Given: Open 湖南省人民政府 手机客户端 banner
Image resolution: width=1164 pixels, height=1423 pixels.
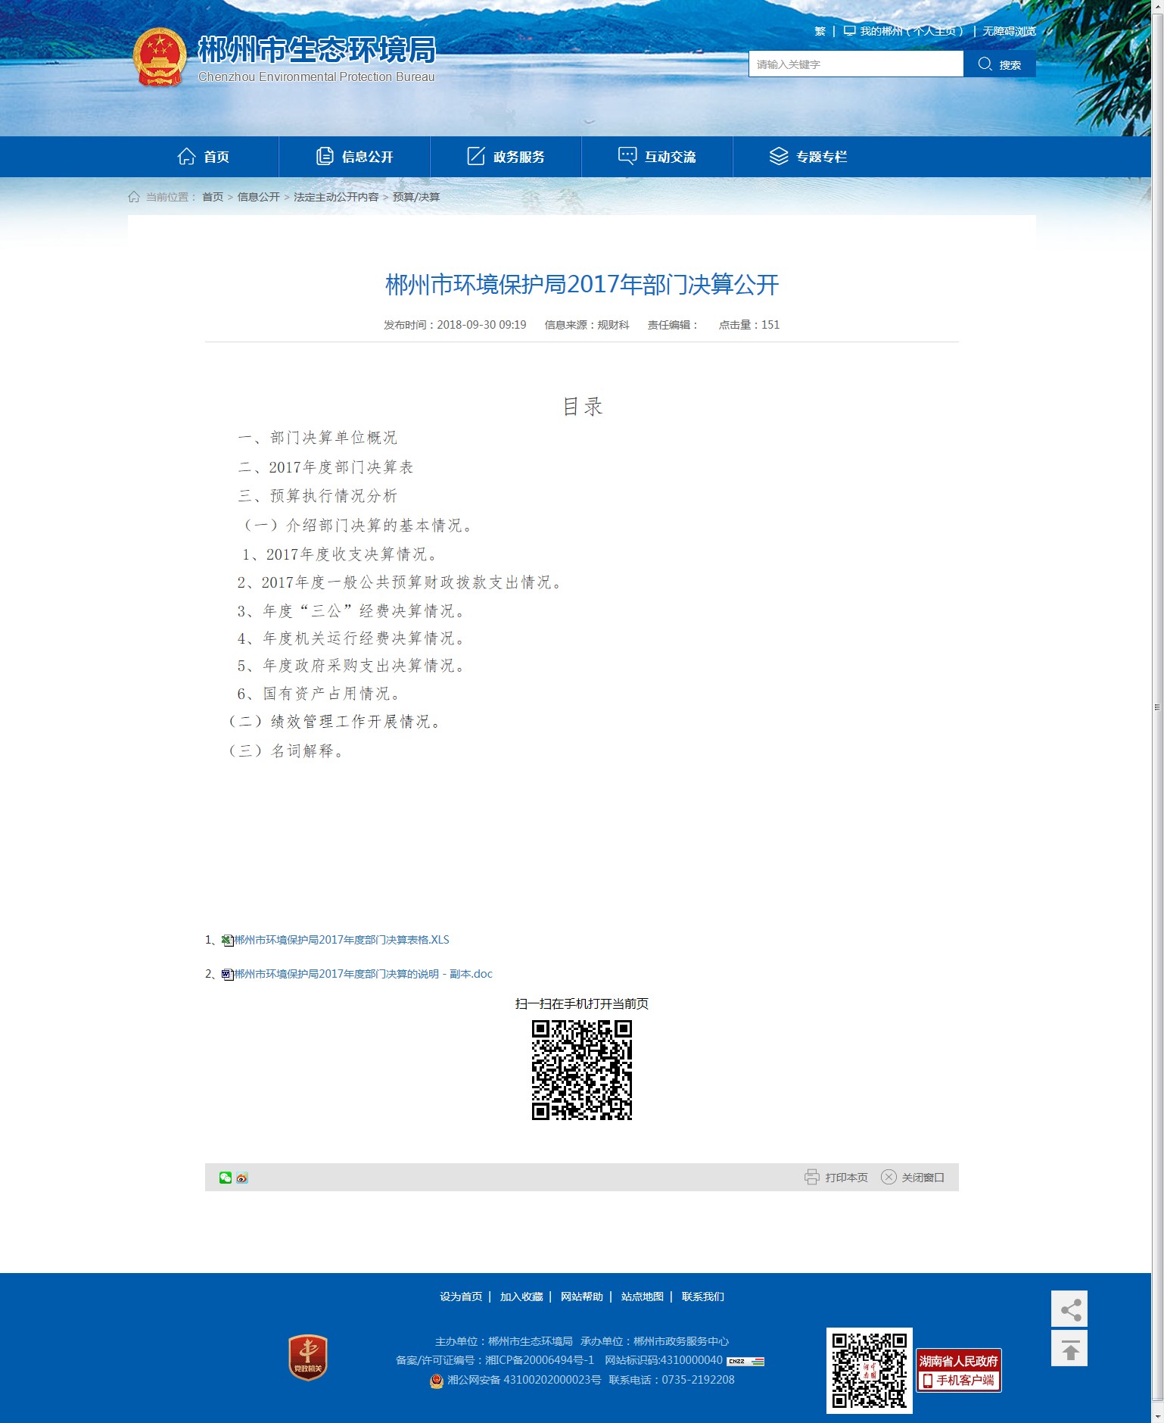Looking at the screenshot, I should click(x=959, y=1371).
